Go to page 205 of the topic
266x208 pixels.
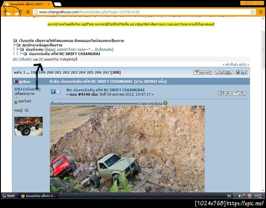tap(90, 72)
